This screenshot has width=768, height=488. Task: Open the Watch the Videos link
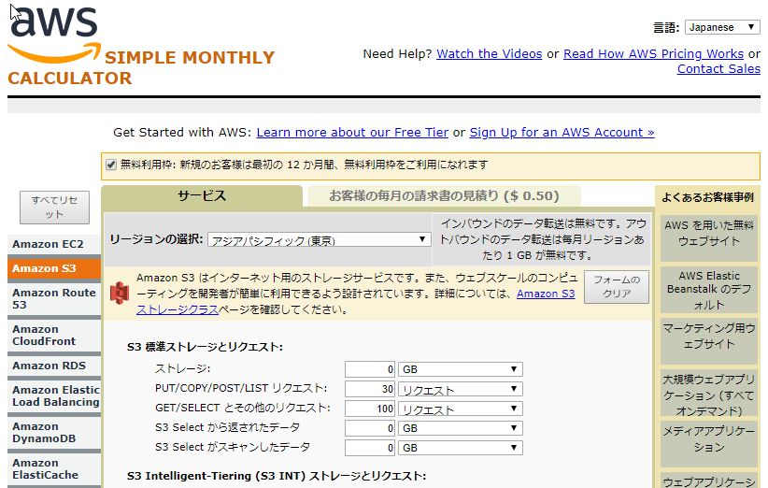click(489, 54)
